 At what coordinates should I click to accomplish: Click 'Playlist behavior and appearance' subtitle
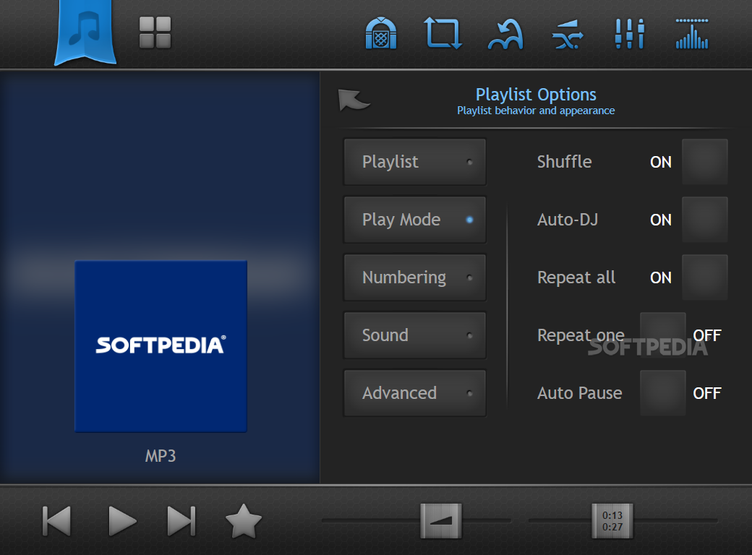[536, 111]
